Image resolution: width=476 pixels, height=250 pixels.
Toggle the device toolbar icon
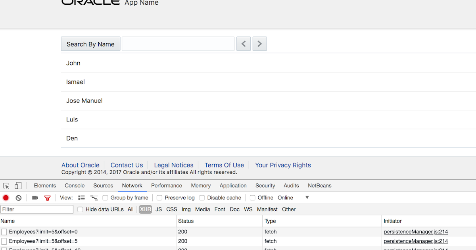click(18, 185)
